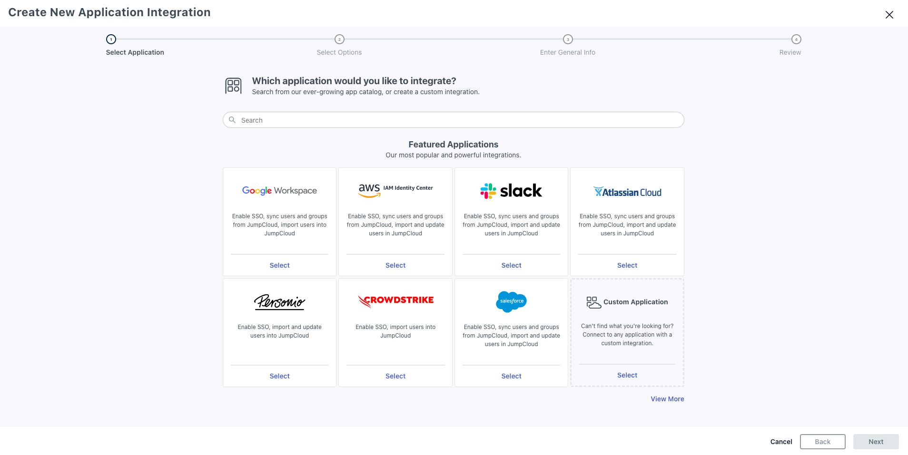Screen dimensions: 908x455
Task: Open View More applications
Action: click(667, 399)
